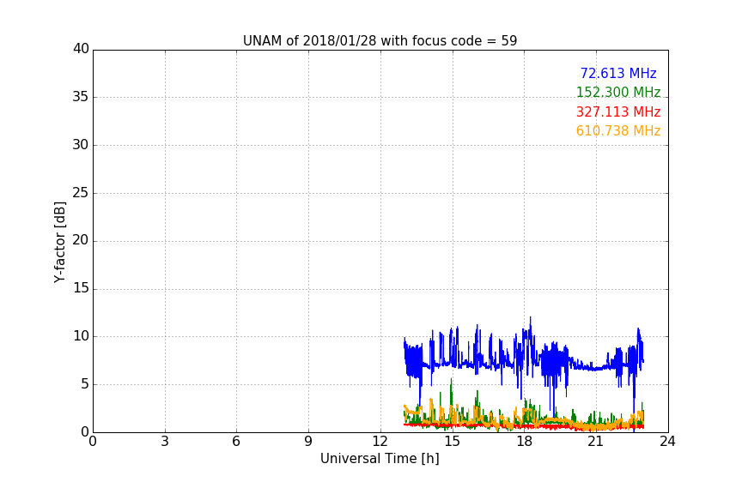Viewport: 742px width, 494px height.
Task: Select the 152.300 MHz legend entry
Action: click(x=617, y=93)
